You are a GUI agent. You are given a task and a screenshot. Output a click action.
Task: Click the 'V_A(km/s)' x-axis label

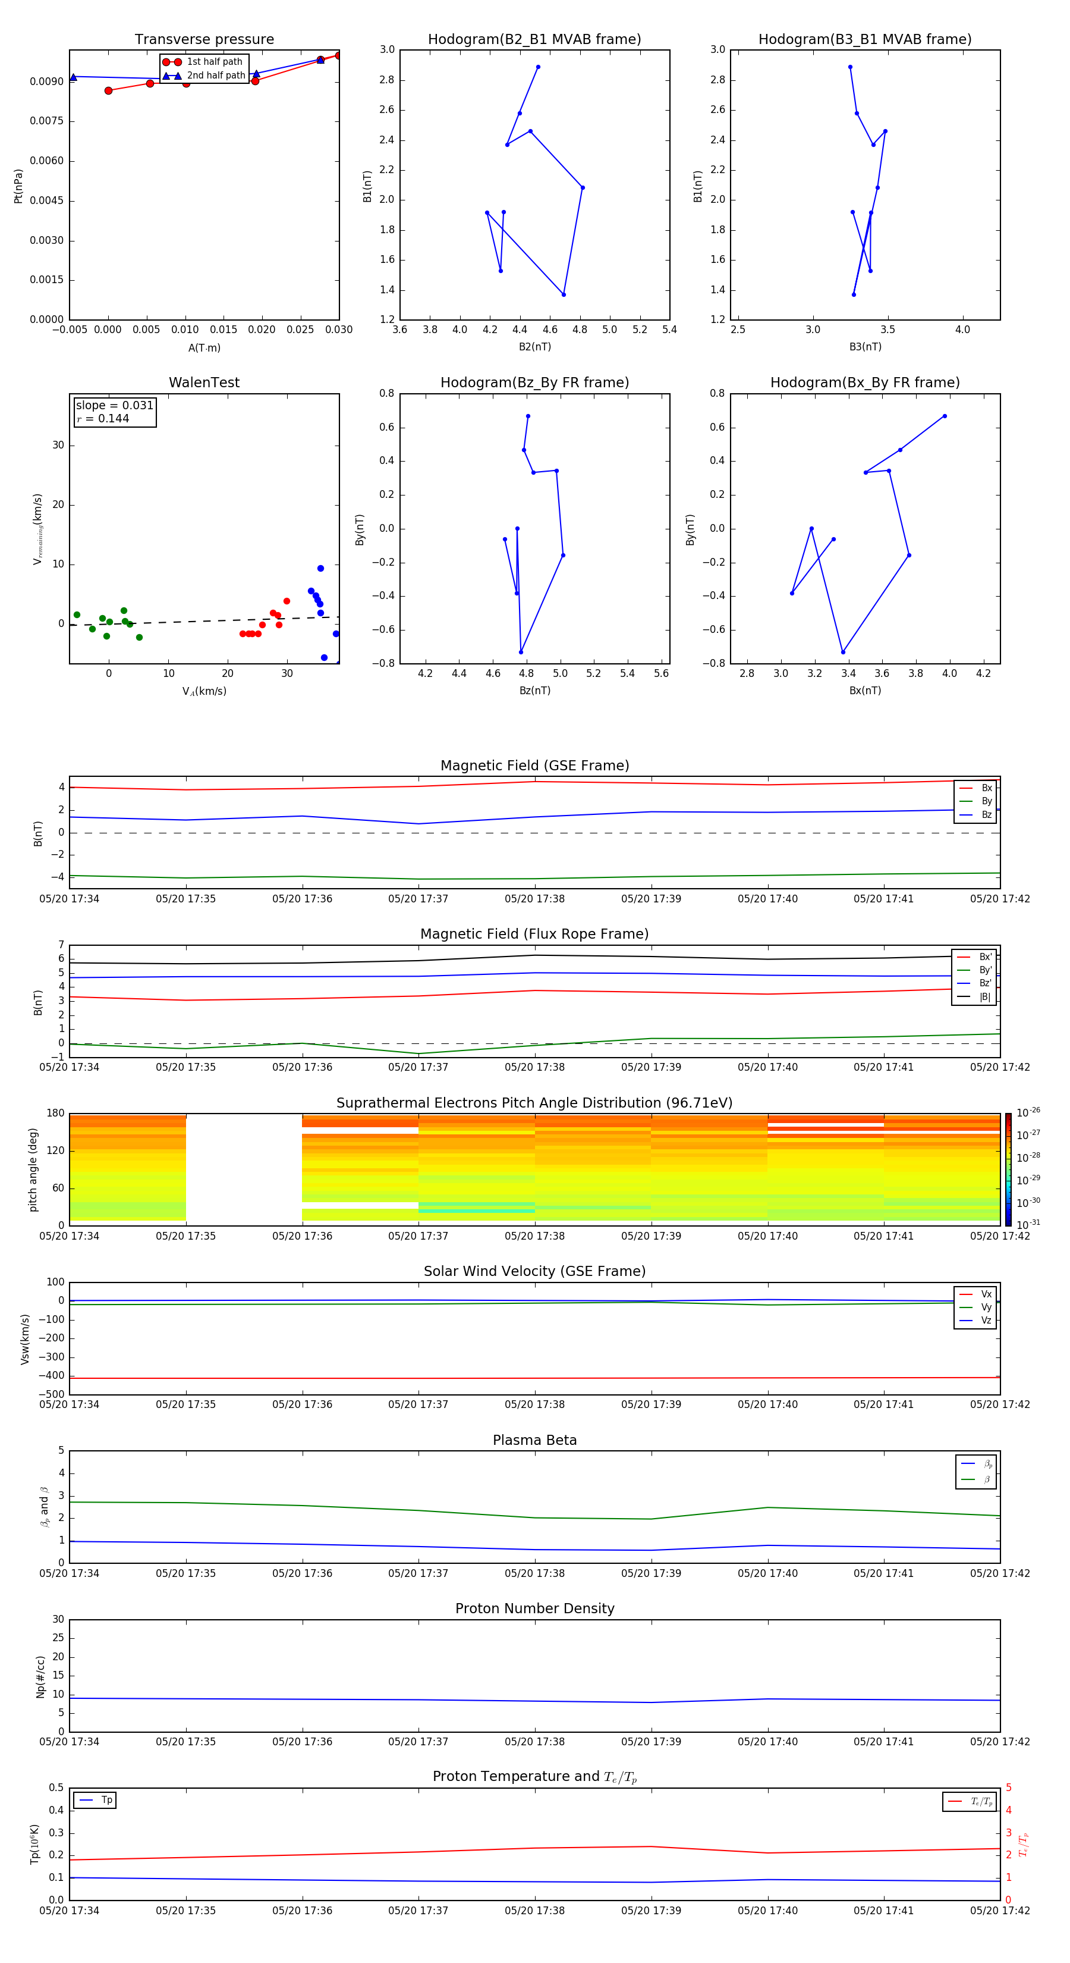pyautogui.click(x=204, y=691)
